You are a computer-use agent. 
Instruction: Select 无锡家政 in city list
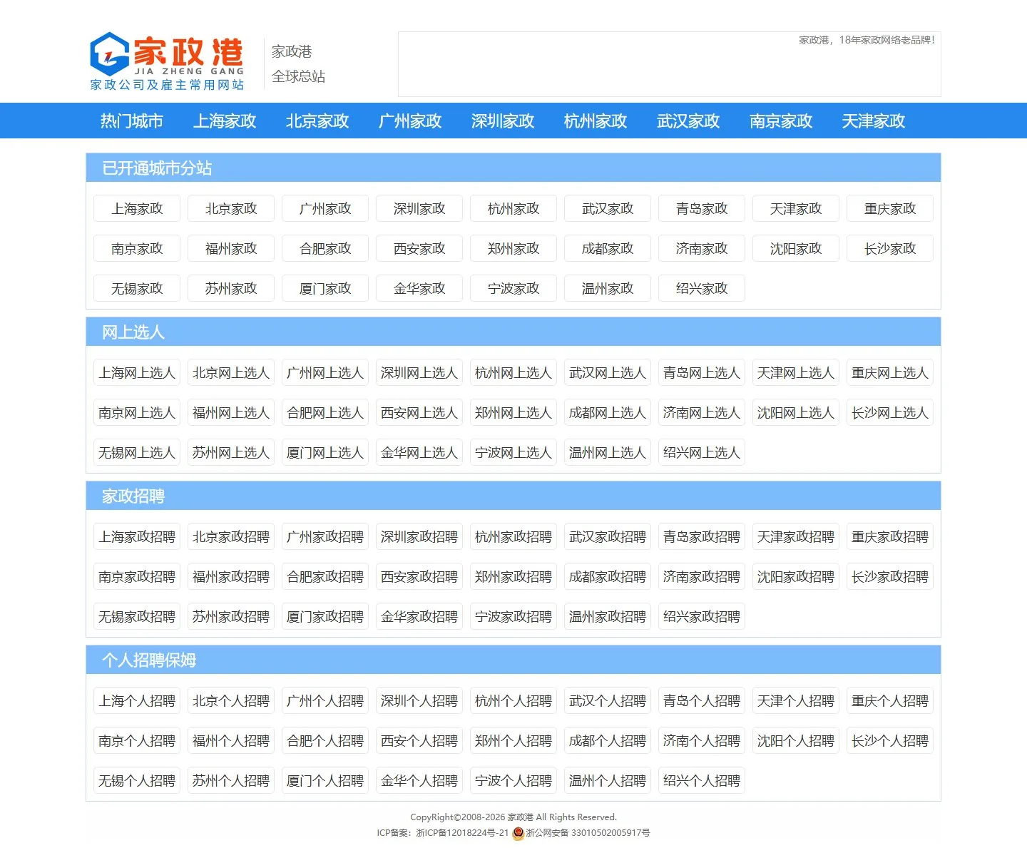(137, 288)
